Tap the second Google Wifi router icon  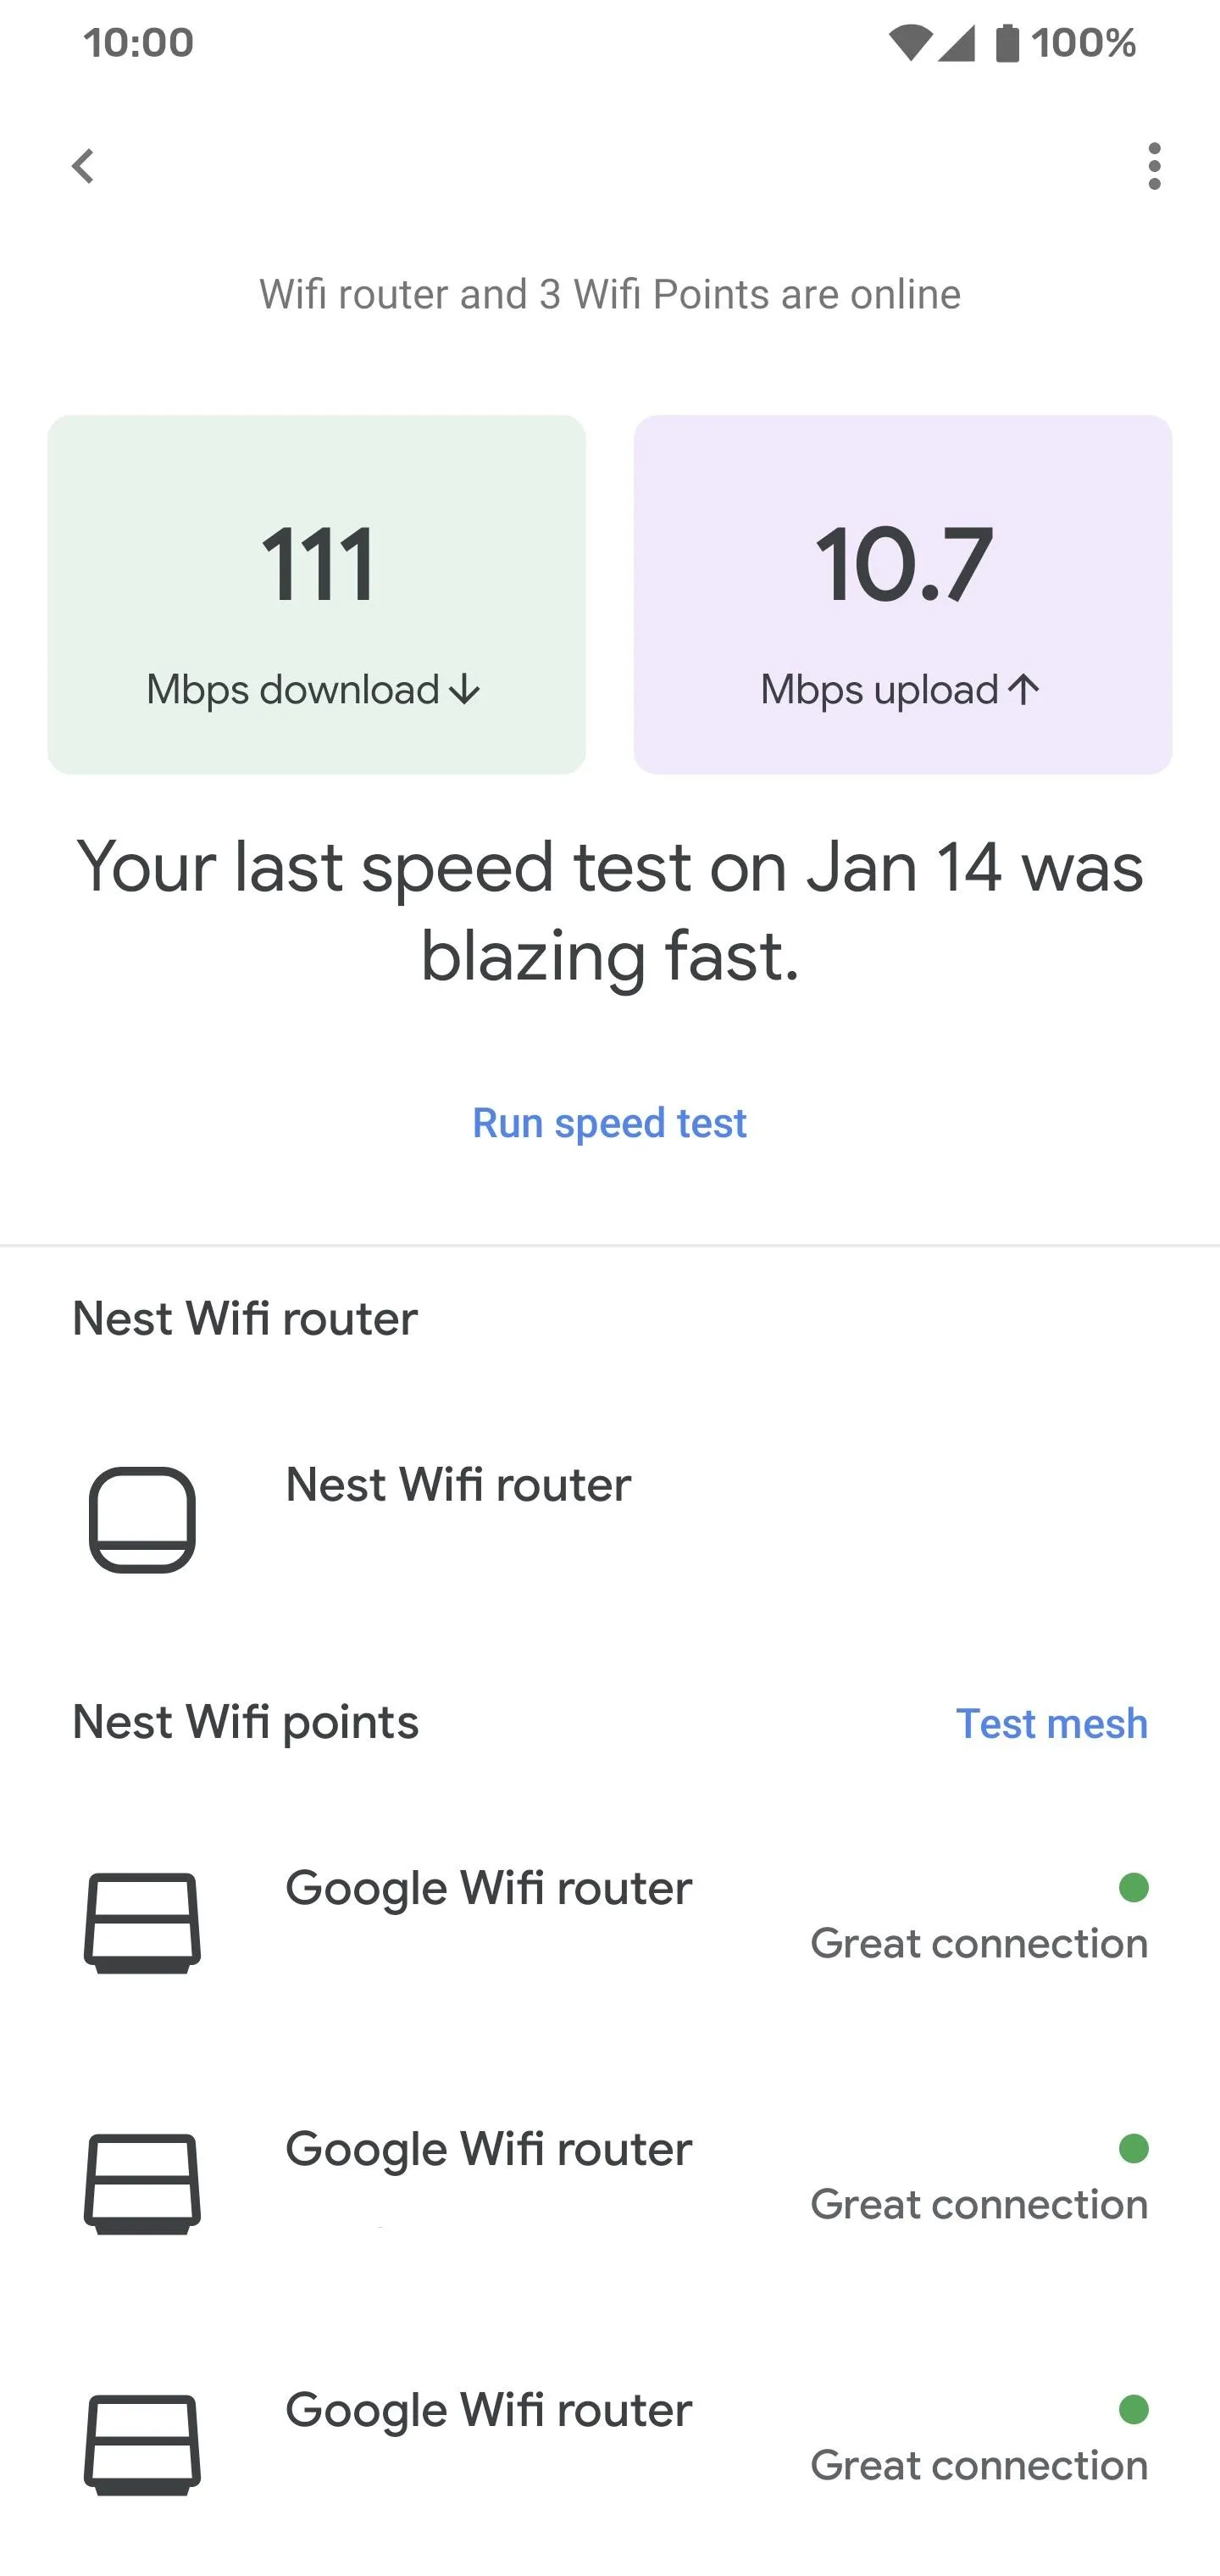142,2183
